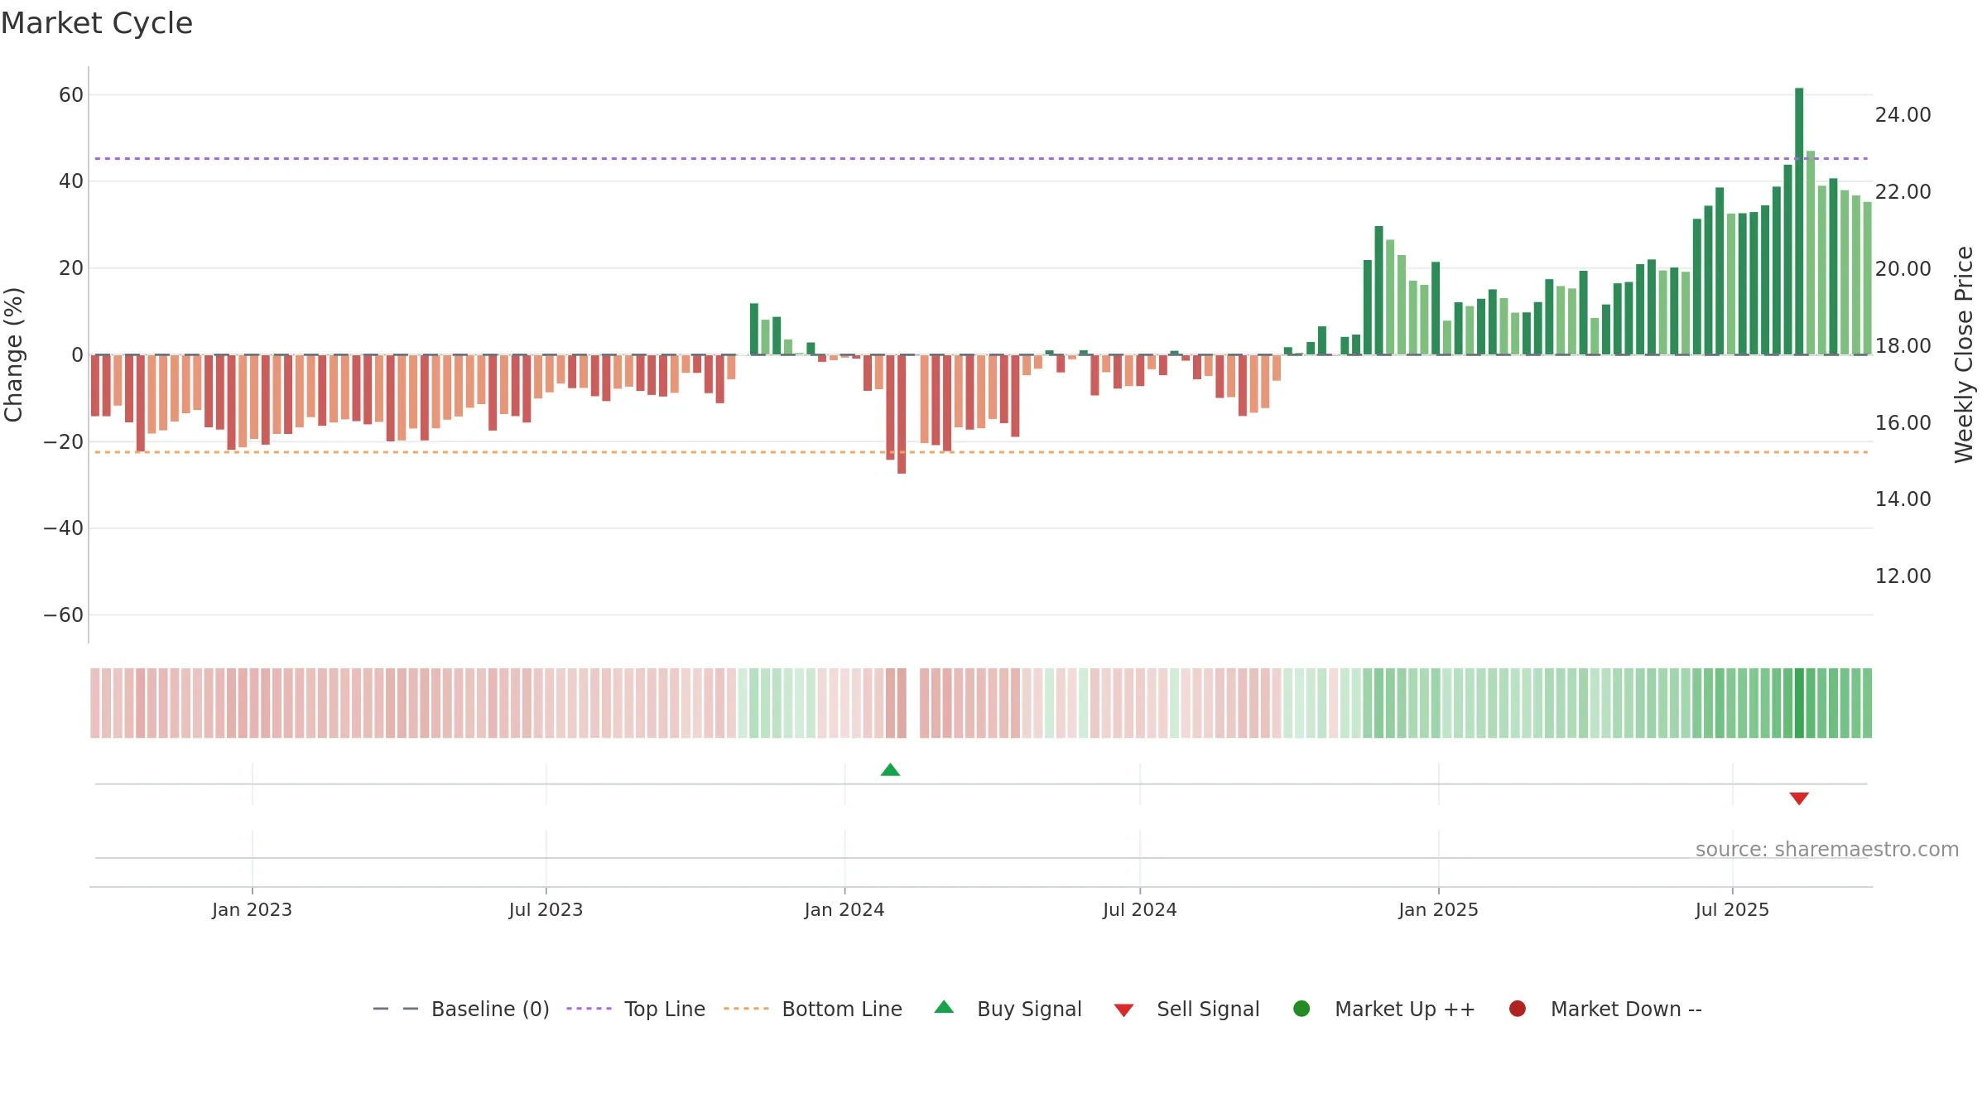Click the darkest green heat strip cell
This screenshot has height=1118, width=1987.
(x=1799, y=703)
